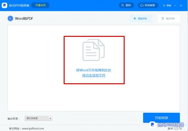
Task: Close the 烁光PDF转换器 window
Action: pyautogui.click(x=181, y=6)
